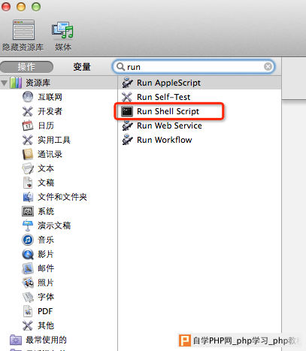Click the 实用工具 category label
This screenshot has height=351, width=306.
[54, 140]
